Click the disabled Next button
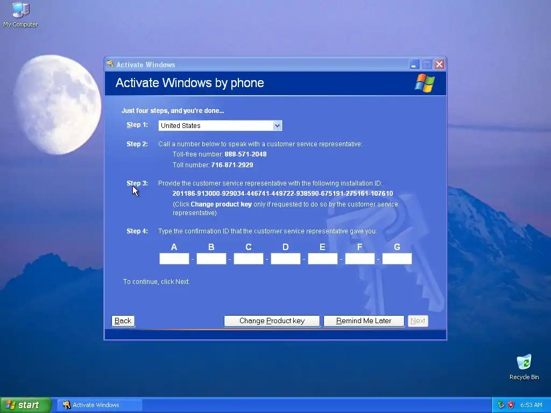This screenshot has height=413, width=551. pos(418,321)
